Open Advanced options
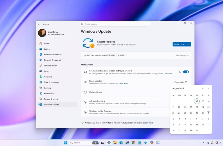The height and width of the screenshot is (146, 223). 126,102
